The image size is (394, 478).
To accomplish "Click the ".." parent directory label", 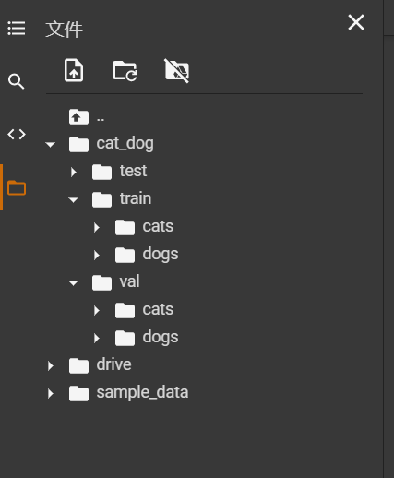I will [x=101, y=120].
